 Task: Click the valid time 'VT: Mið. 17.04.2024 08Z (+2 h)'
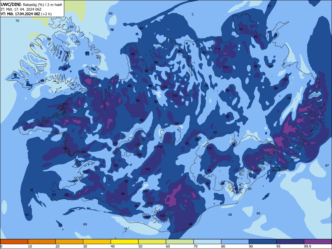[x=26, y=14]
